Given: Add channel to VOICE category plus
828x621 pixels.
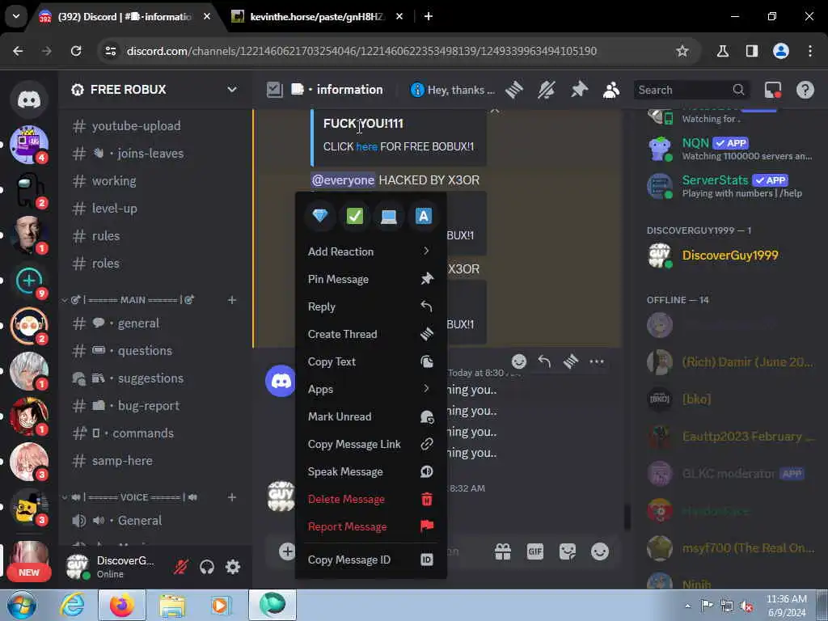Looking at the screenshot, I should (232, 497).
